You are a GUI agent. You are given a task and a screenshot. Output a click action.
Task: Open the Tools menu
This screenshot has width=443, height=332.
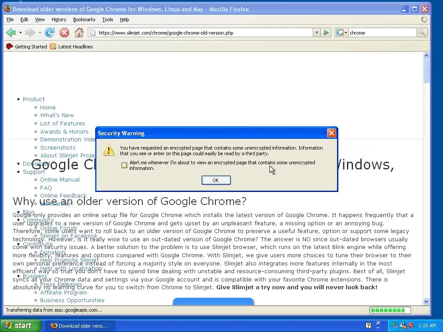coord(108,19)
